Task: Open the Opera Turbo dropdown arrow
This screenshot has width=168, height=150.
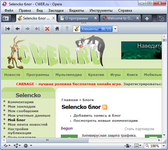Action: [x=31, y=145]
